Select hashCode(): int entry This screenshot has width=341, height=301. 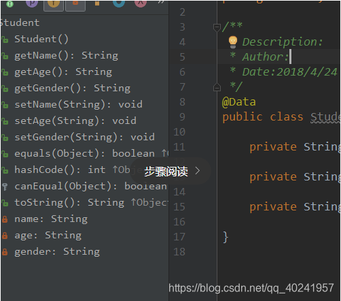60,170
